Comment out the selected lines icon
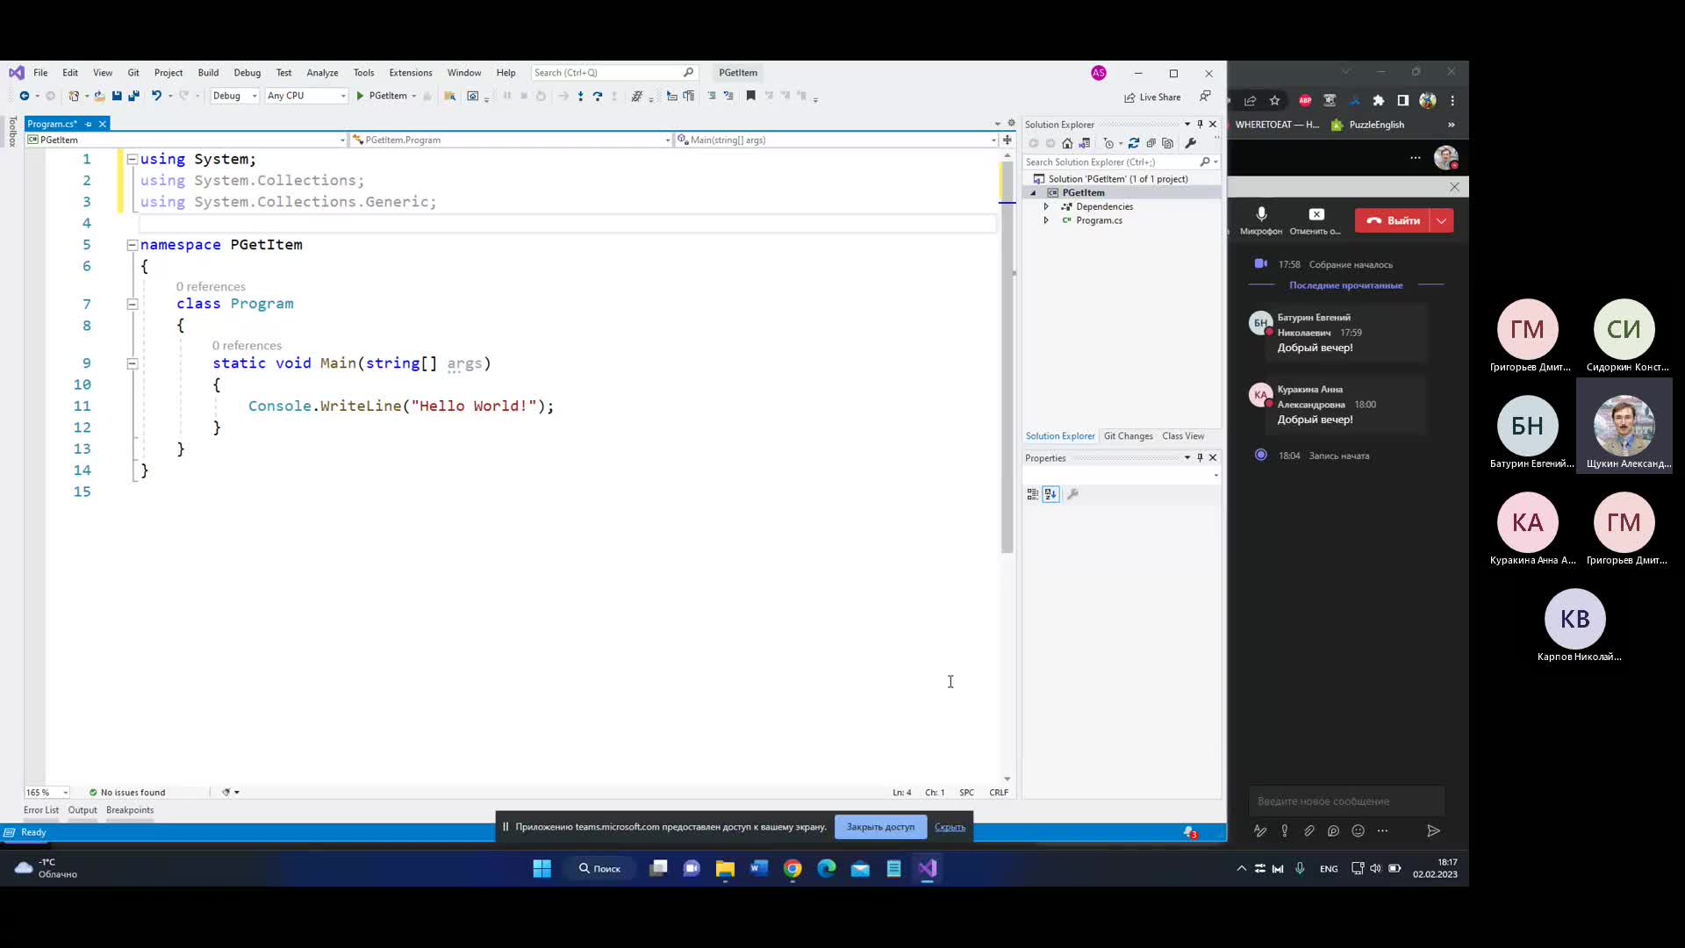This screenshot has width=1685, height=948. tap(712, 96)
